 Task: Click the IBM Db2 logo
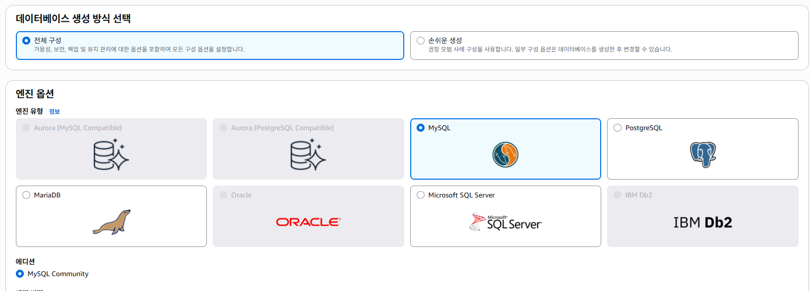click(702, 223)
